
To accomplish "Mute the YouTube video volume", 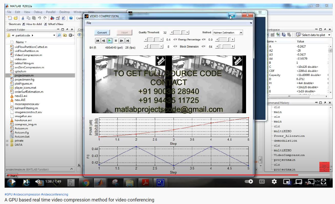I will click(x=38, y=182).
